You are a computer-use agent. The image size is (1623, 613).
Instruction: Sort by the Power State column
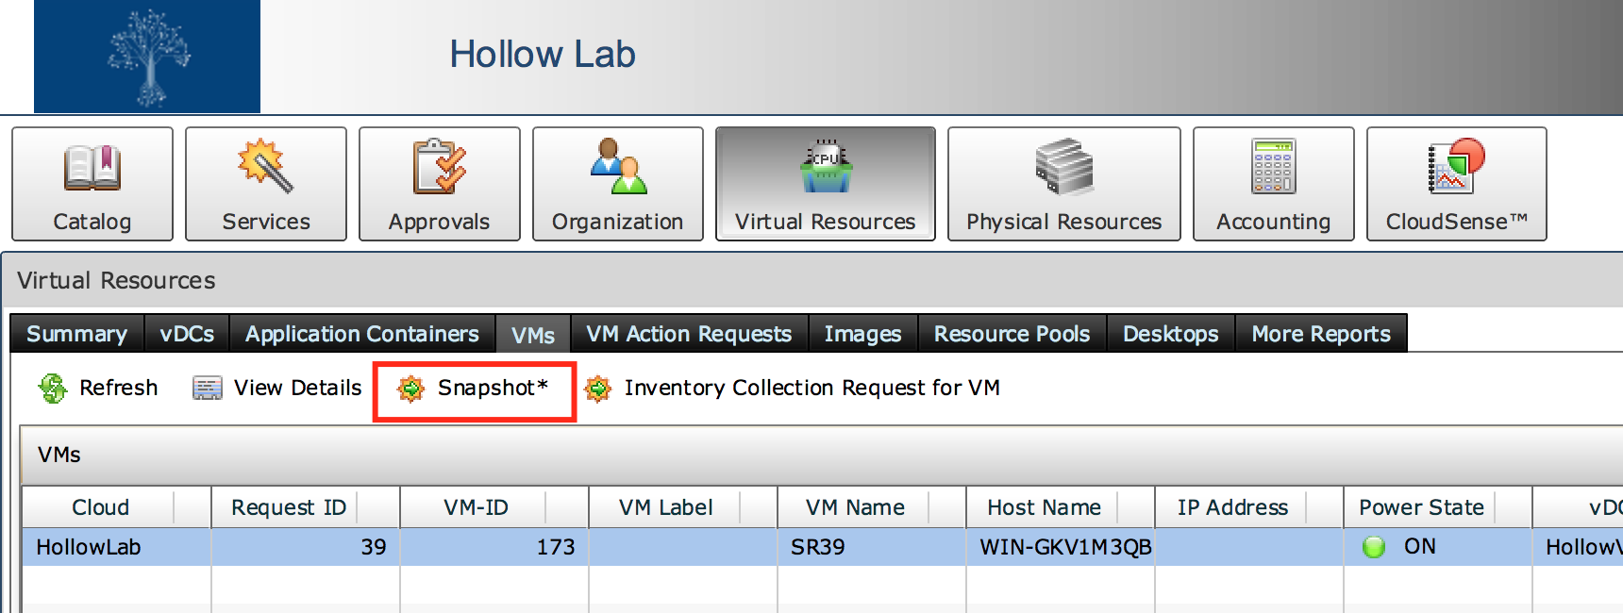click(1421, 507)
